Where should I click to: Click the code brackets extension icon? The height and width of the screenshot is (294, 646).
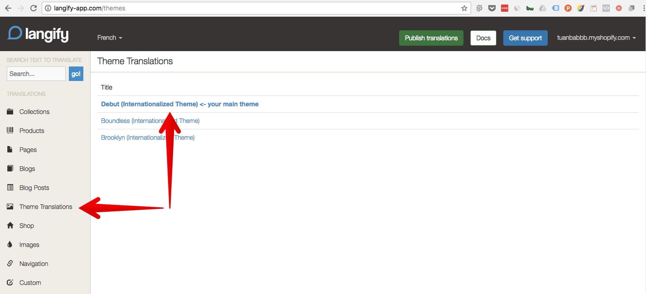coord(606,8)
